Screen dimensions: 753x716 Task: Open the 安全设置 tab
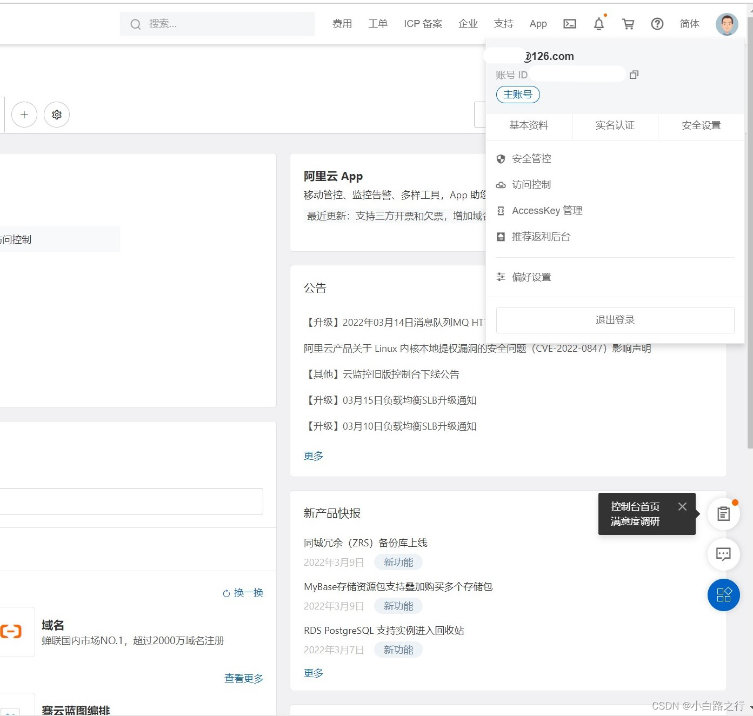pos(701,125)
